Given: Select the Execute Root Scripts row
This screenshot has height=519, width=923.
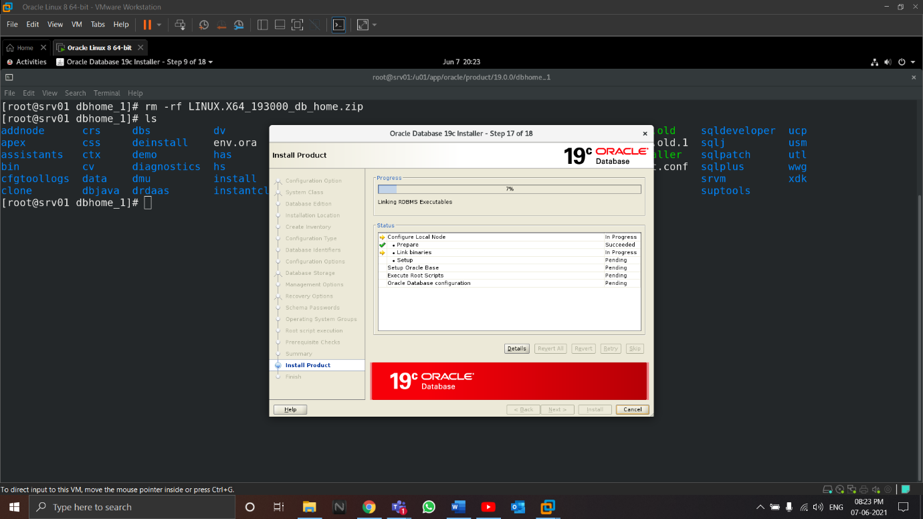Looking at the screenshot, I should click(509, 275).
